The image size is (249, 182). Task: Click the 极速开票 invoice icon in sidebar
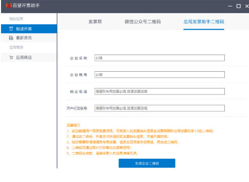[x=11, y=29]
